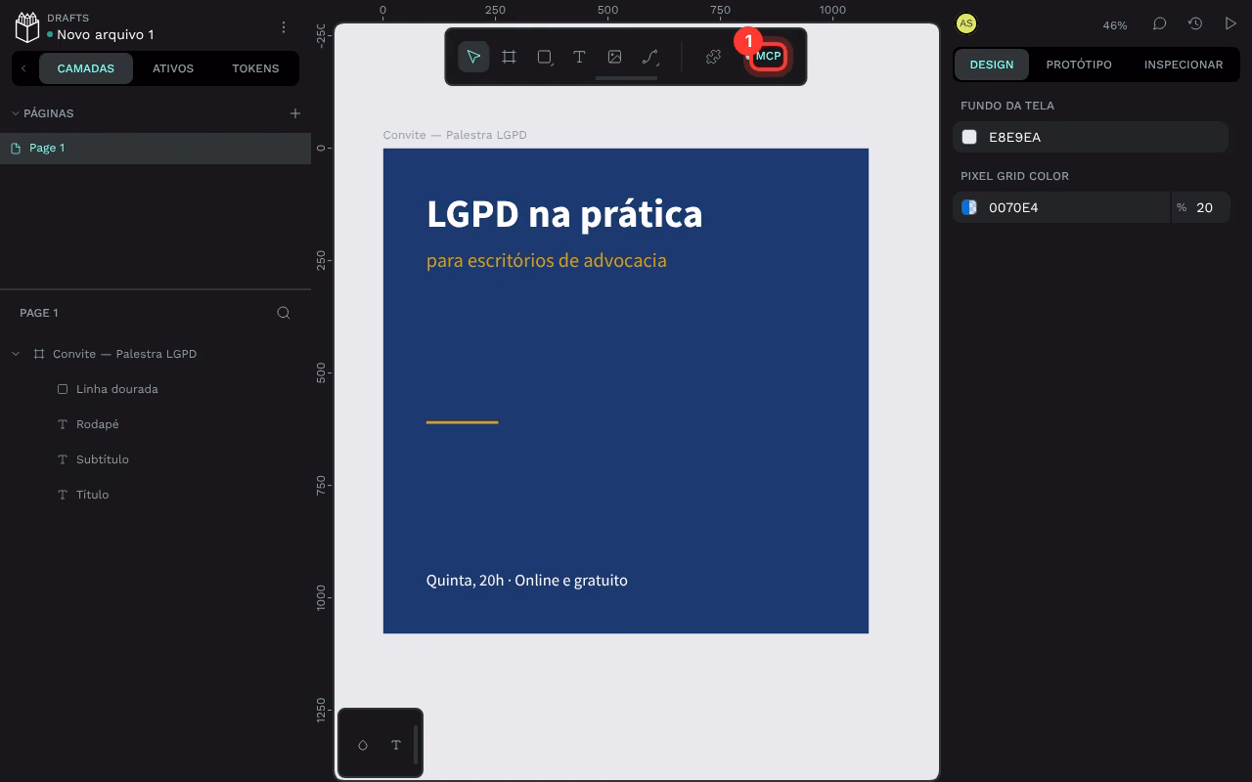Open the comments bubble icon
This screenshot has width=1252, height=782.
click(1159, 23)
